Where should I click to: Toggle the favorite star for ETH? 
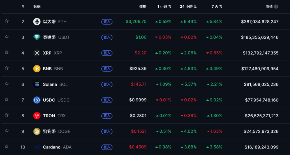coord(7,21)
